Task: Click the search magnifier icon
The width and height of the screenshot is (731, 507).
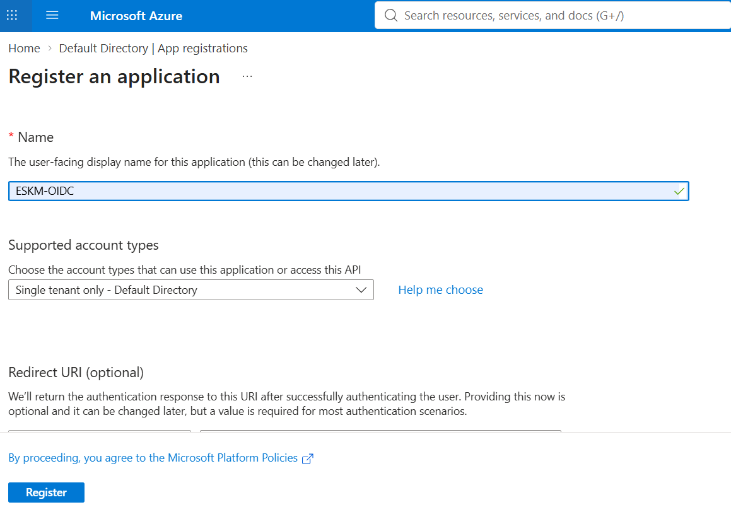Action: click(x=390, y=15)
